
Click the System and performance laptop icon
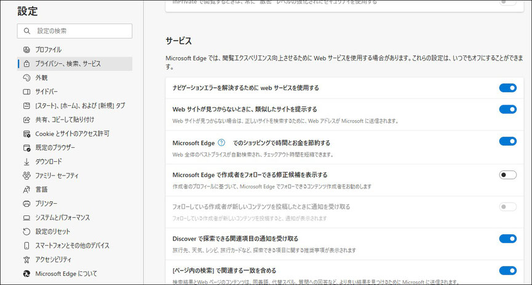26,217
